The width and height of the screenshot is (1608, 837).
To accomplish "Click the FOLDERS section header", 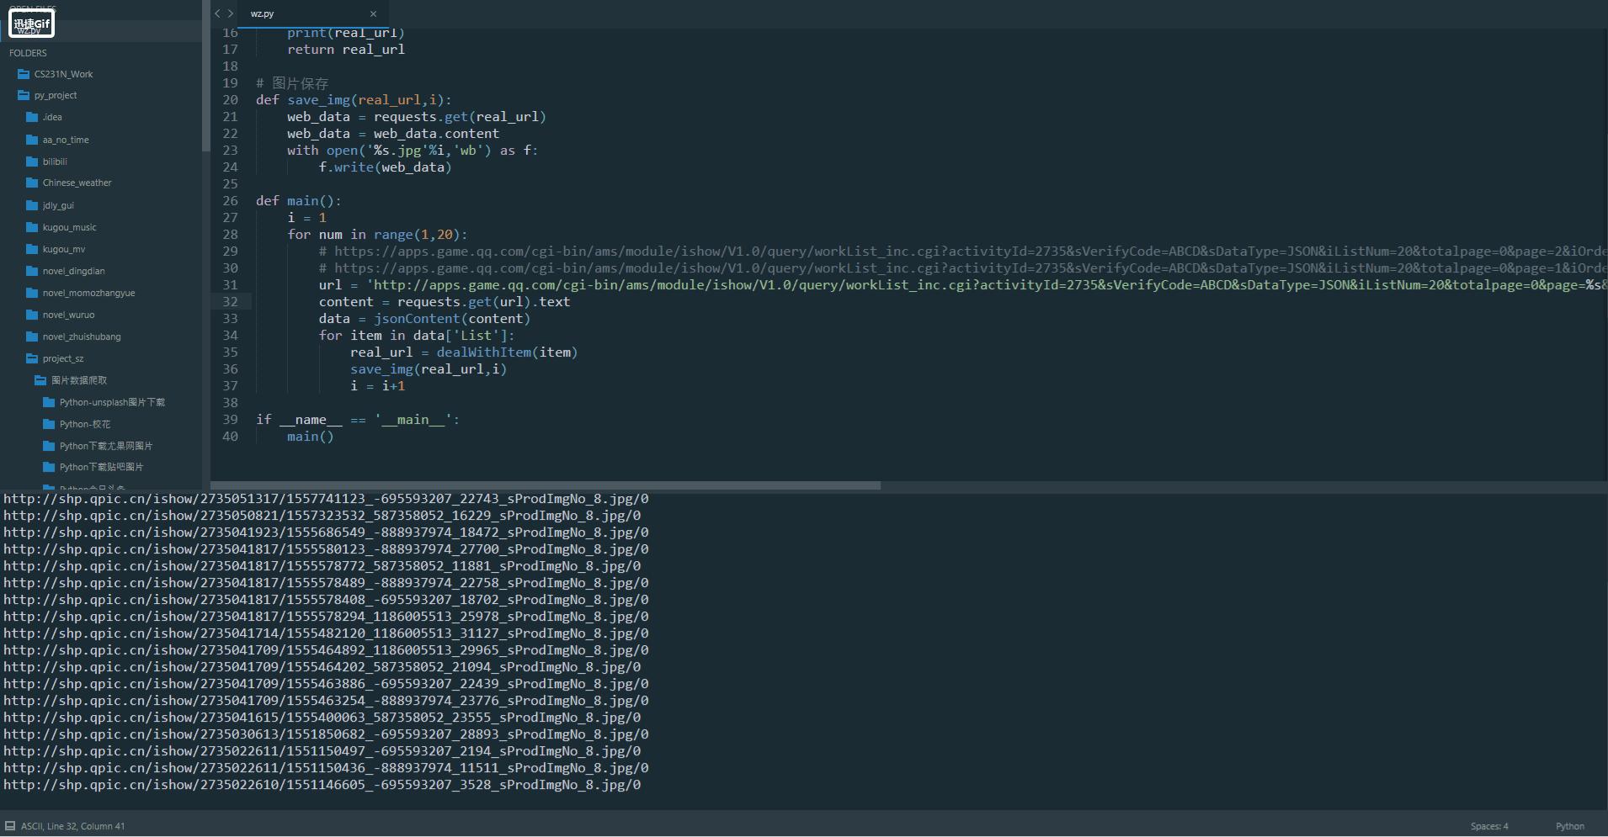I will 28,53.
